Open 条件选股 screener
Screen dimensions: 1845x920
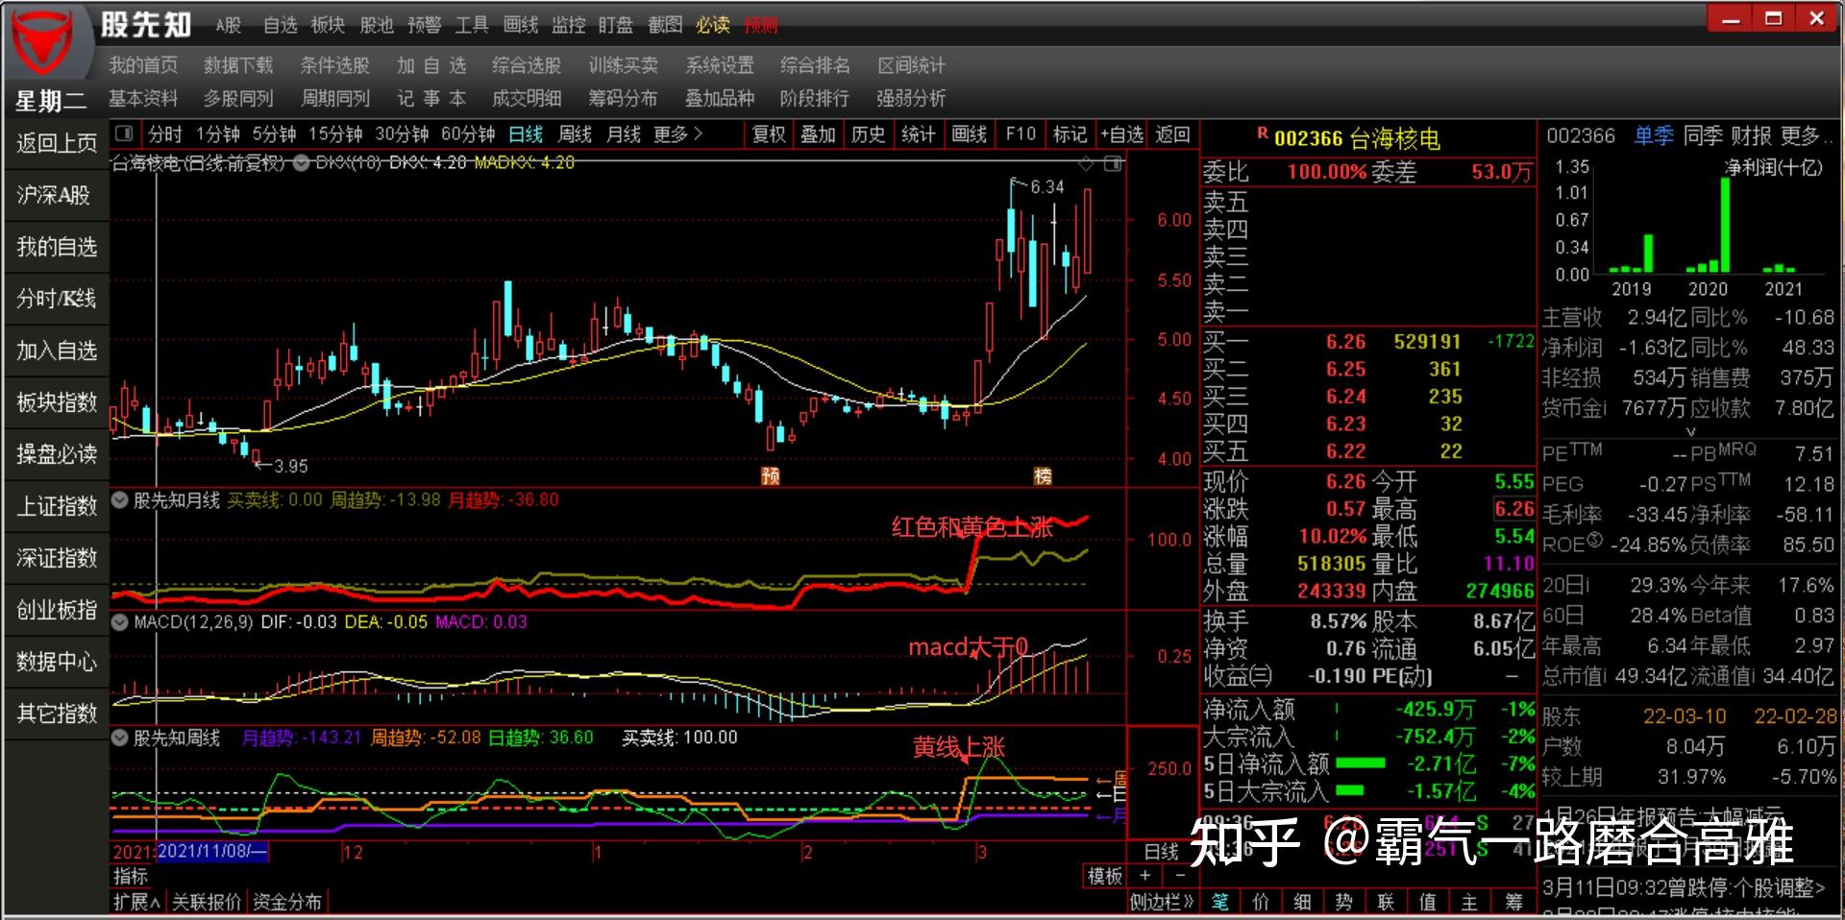click(334, 65)
